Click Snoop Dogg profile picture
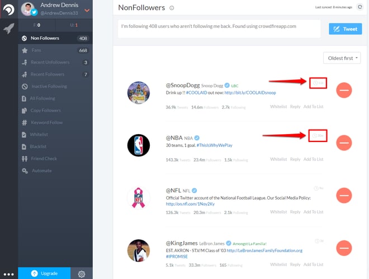This screenshot has height=279, width=369. click(x=139, y=93)
